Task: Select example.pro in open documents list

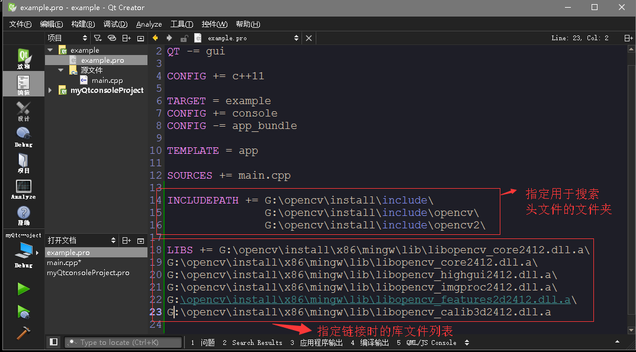Action: click(x=96, y=253)
